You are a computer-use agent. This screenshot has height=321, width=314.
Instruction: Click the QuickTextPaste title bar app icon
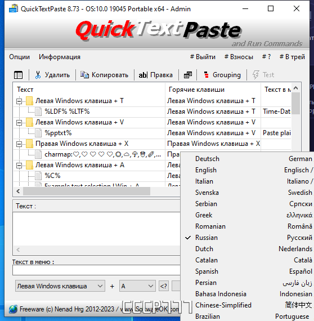(14, 9)
